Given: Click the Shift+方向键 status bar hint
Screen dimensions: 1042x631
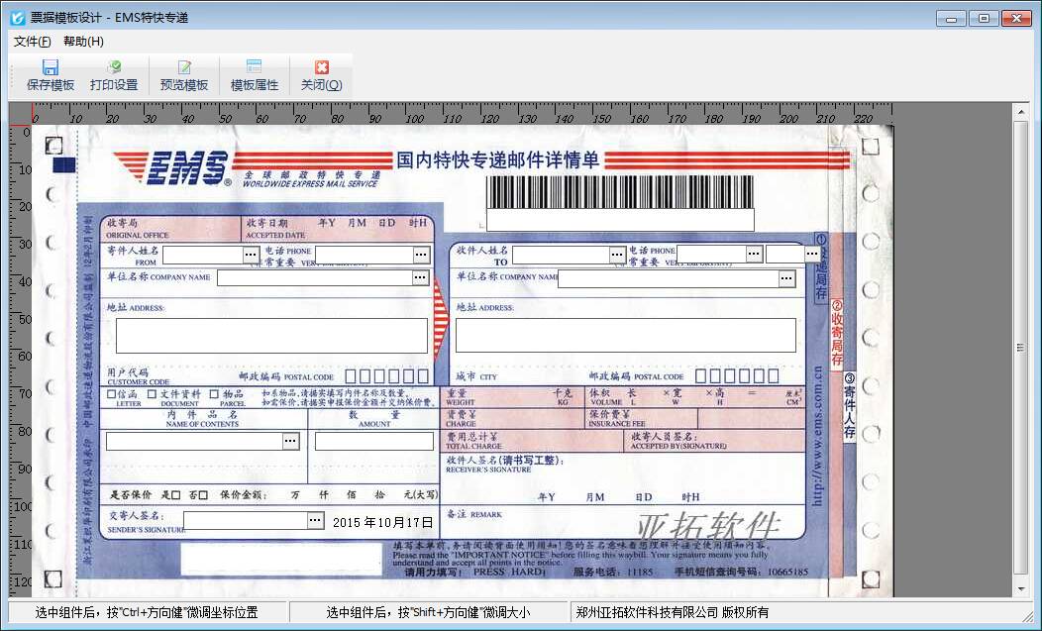Looking at the screenshot, I should 428,612.
